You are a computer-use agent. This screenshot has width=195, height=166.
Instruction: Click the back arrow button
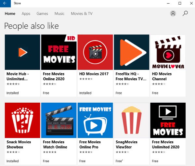tap(5, 3)
